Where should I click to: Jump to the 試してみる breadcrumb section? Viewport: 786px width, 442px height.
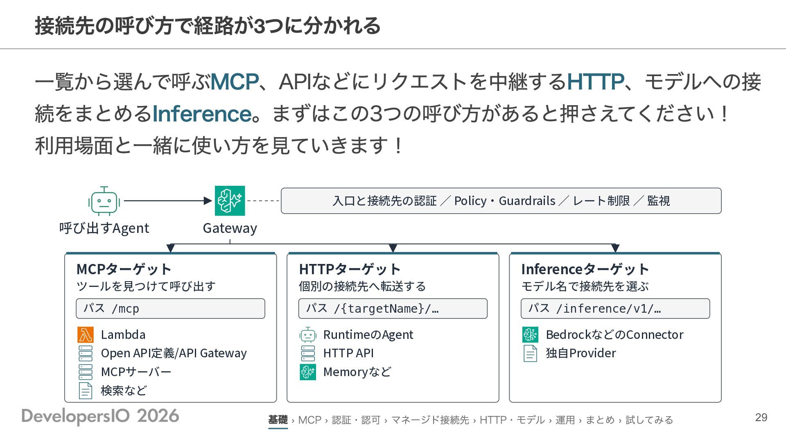(x=649, y=420)
